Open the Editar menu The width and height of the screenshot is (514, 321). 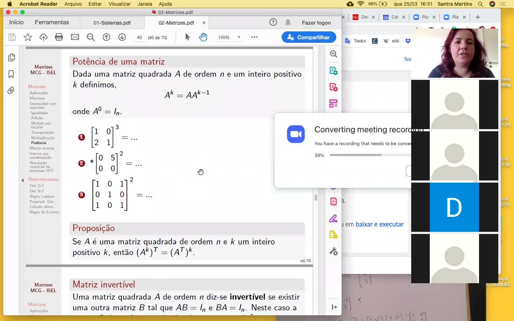coord(95,4)
